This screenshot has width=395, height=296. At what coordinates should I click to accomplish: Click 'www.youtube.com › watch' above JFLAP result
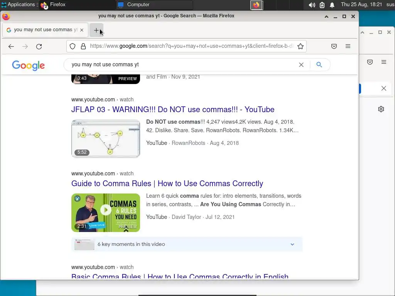(x=102, y=99)
